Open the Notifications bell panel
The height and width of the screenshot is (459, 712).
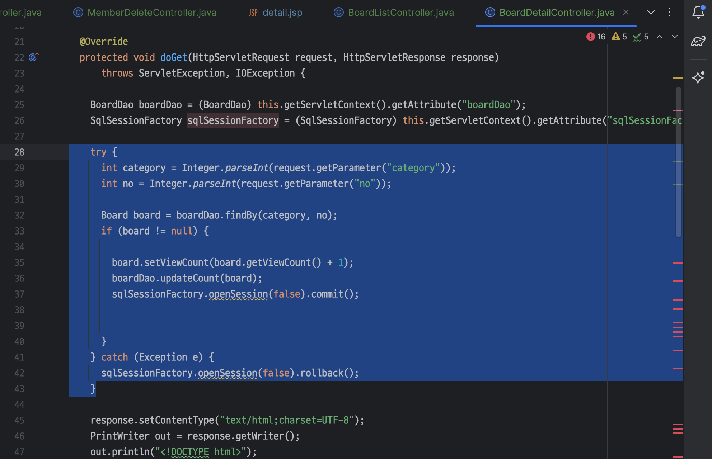click(x=698, y=12)
